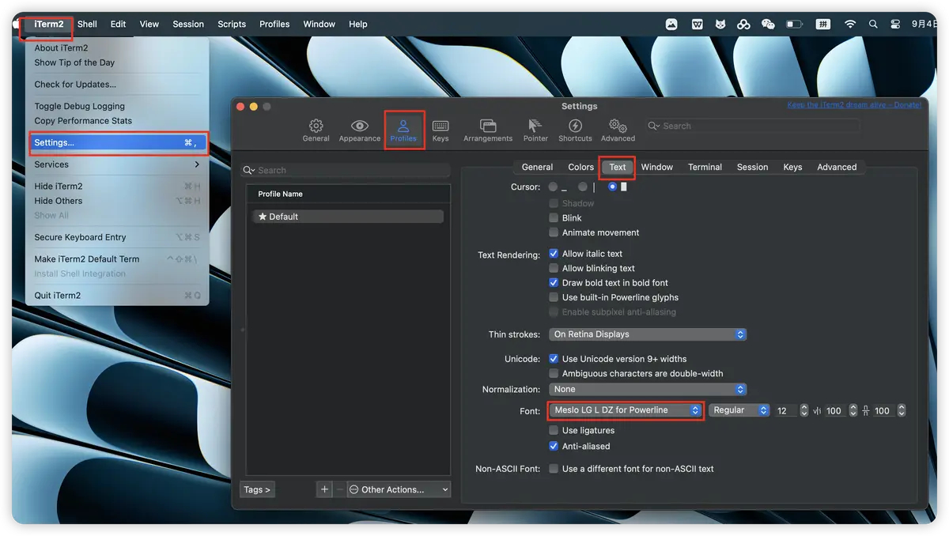The width and height of the screenshot is (949, 536).
Task: Enable the Blink cursor checkbox
Action: tap(554, 218)
